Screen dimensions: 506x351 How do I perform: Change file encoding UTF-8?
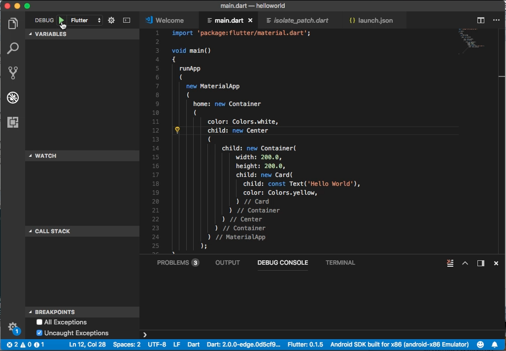pos(157,345)
